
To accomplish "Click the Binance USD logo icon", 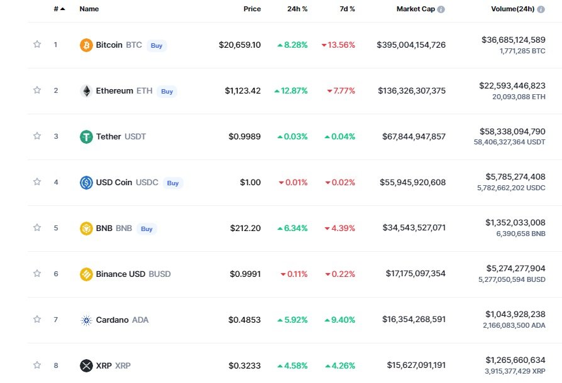I will [x=86, y=274].
